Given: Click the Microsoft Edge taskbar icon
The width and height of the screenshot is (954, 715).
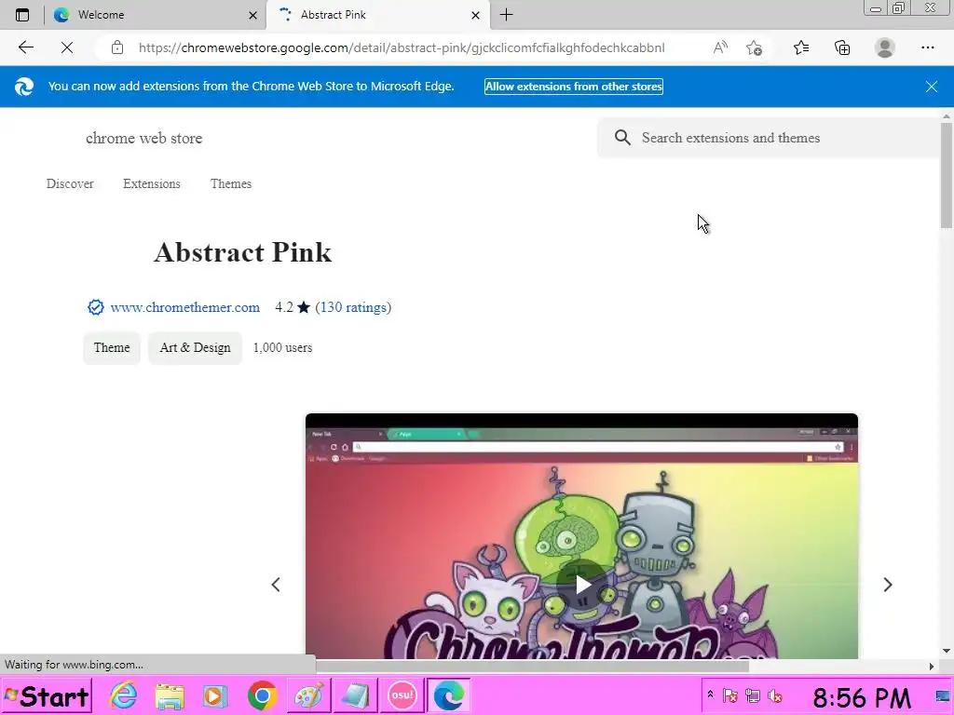Looking at the screenshot, I should (x=449, y=695).
